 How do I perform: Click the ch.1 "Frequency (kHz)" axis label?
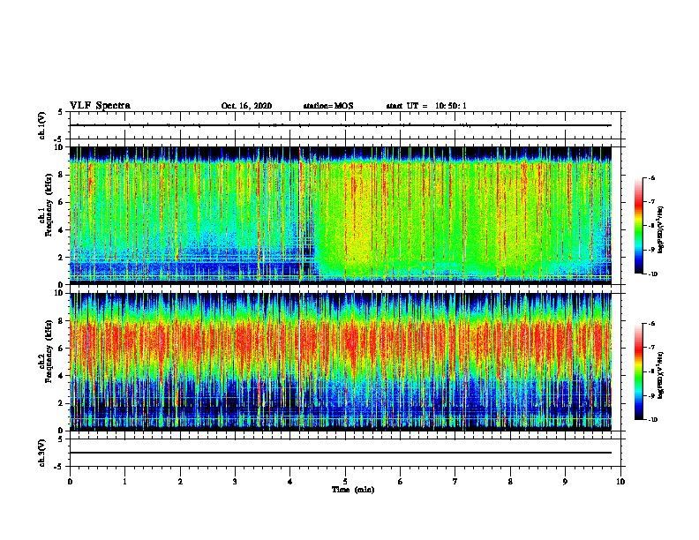49,206
